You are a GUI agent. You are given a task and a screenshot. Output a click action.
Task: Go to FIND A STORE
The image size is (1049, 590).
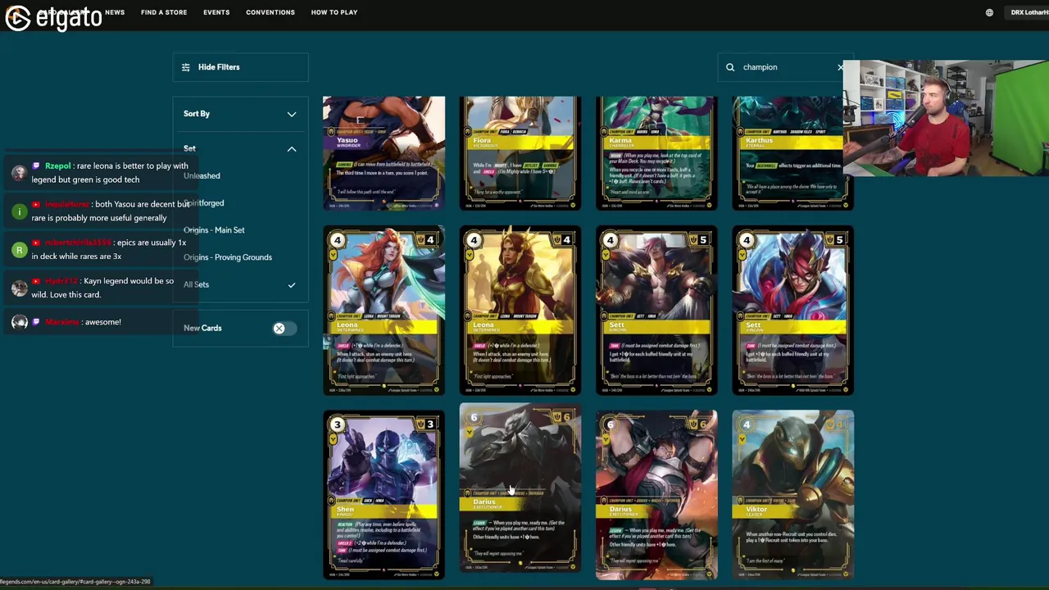[x=164, y=12]
